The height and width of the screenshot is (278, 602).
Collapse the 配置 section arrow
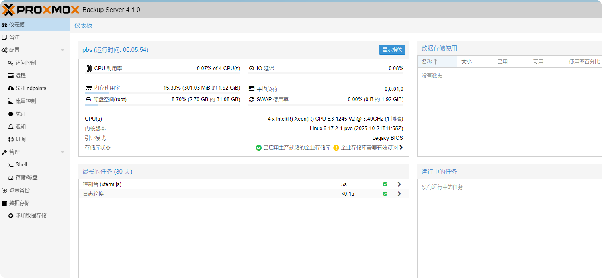tap(63, 50)
